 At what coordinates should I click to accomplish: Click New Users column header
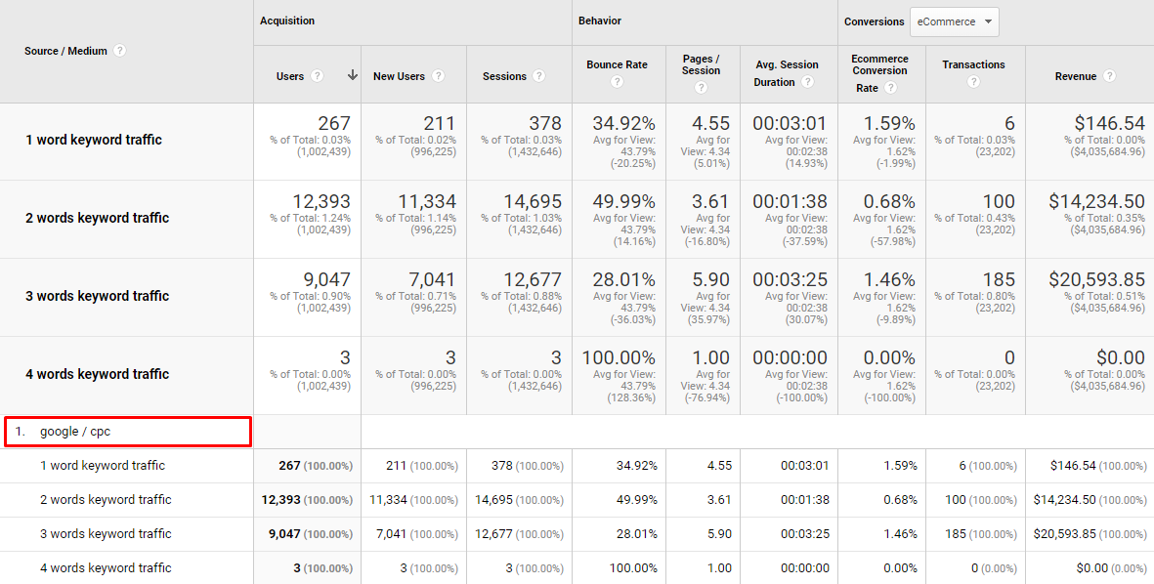tap(397, 76)
